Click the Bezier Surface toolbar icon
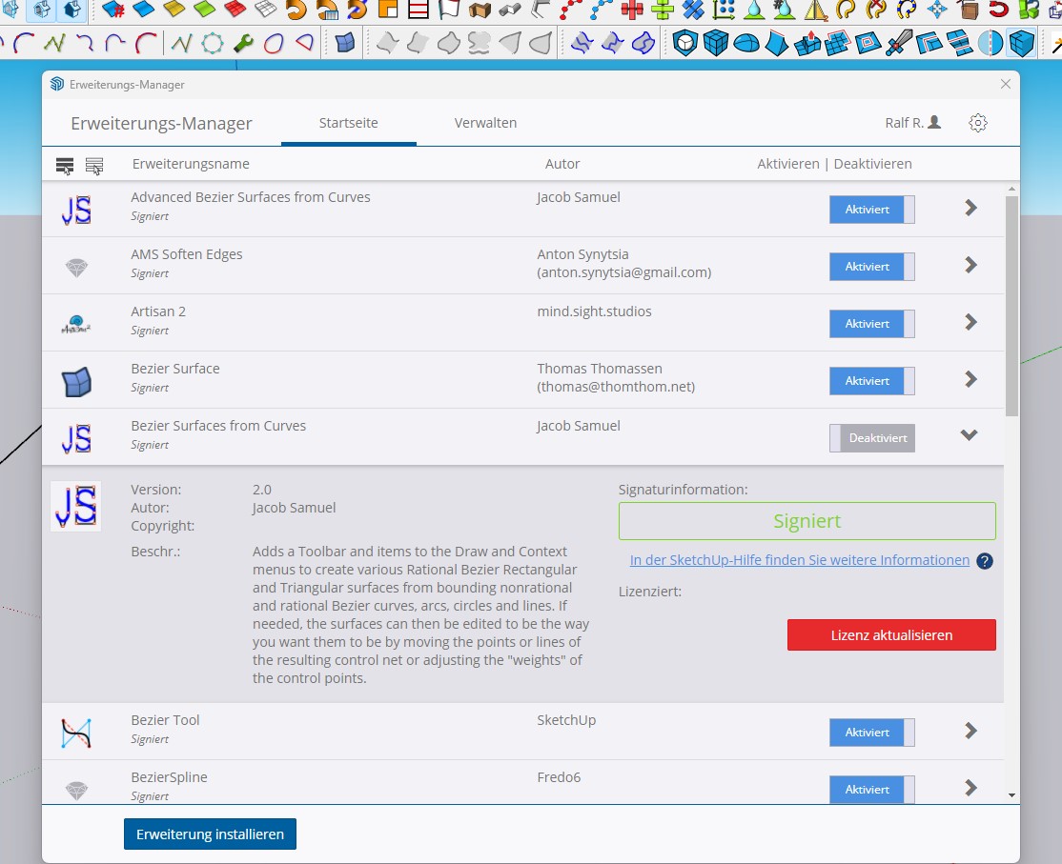This screenshot has width=1062, height=864. (x=345, y=44)
